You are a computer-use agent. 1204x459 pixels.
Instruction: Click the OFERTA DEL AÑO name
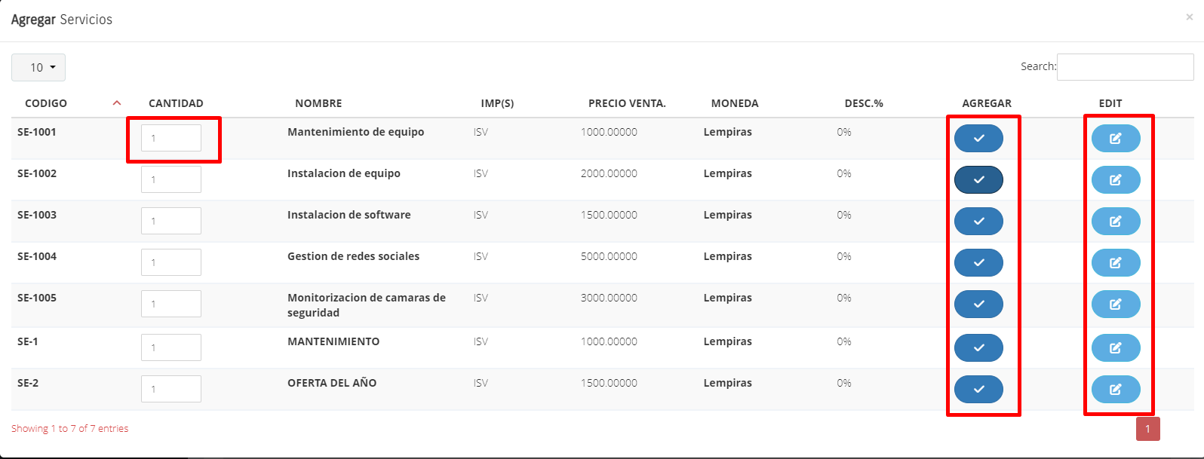click(332, 383)
